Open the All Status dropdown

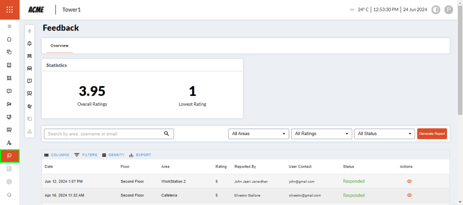pos(384,134)
